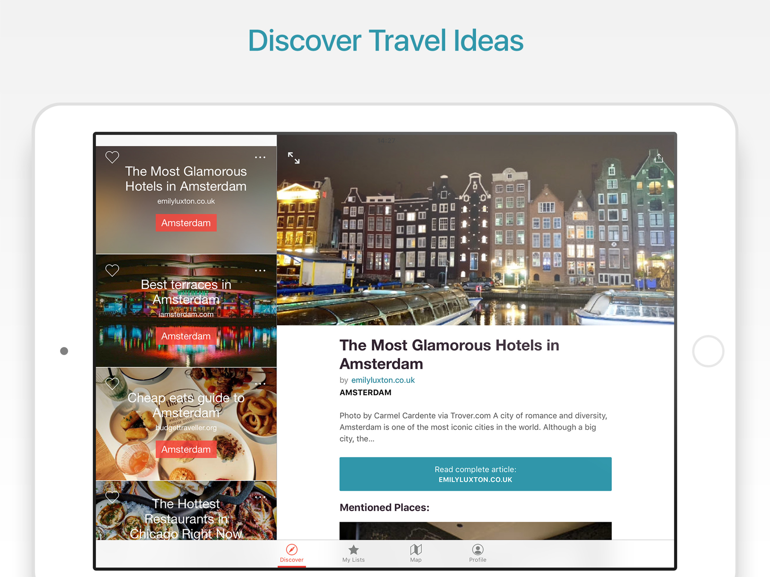Select Amsterdam tag on Glamorous Hotels card
770x577 pixels.
[x=186, y=223]
